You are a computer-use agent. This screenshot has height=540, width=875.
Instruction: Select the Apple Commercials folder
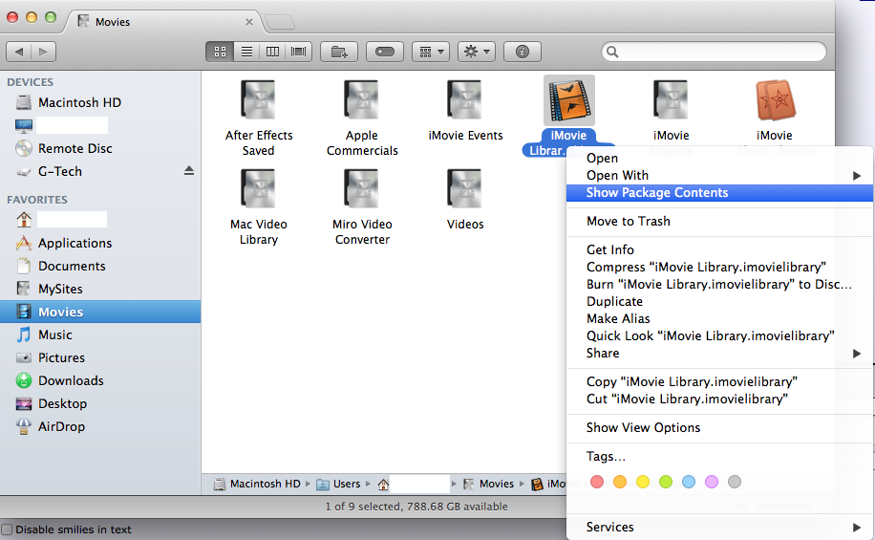(x=362, y=100)
